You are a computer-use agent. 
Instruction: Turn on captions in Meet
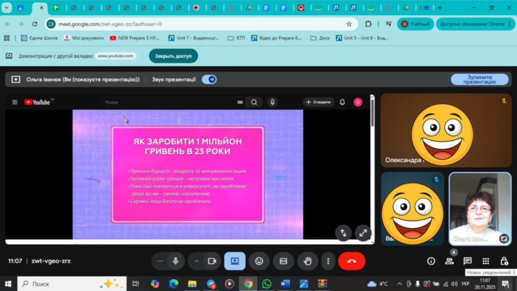click(x=283, y=261)
